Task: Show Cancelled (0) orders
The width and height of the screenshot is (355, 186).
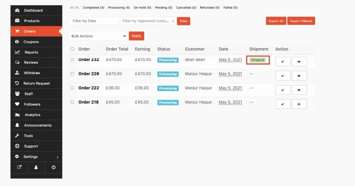Action: click(186, 8)
